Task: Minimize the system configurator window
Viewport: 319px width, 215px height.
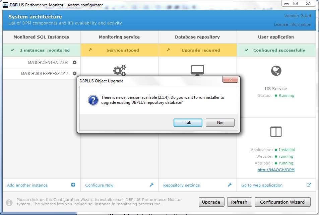Action: (x=286, y=4)
